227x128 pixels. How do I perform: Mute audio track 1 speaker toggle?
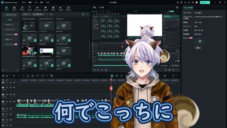click(x=11, y=109)
